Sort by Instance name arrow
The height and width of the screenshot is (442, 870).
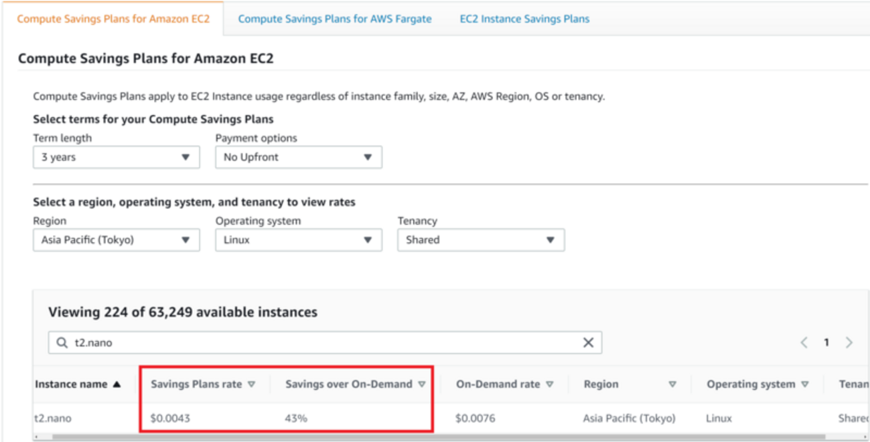117,384
